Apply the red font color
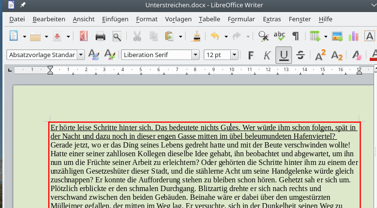 374,55
